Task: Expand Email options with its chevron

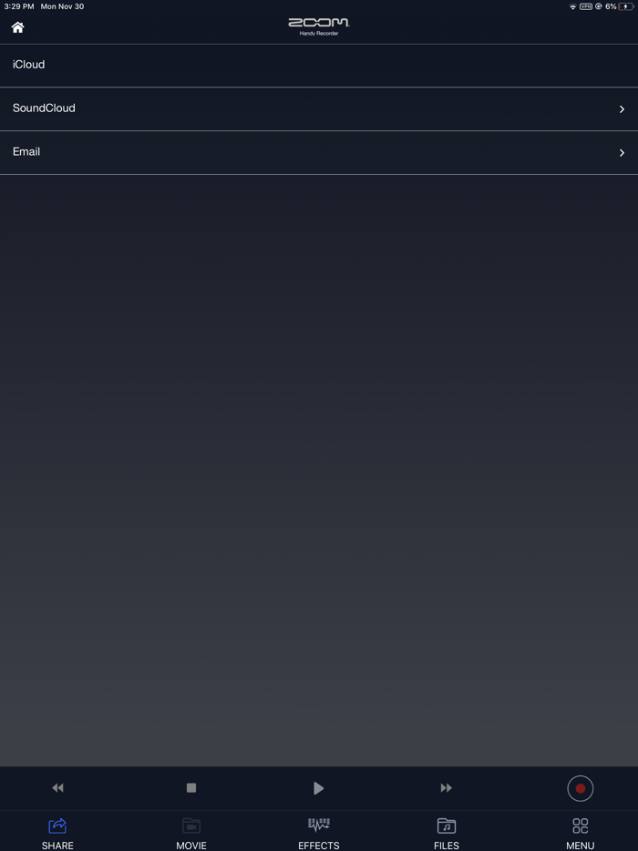Action: coord(622,153)
